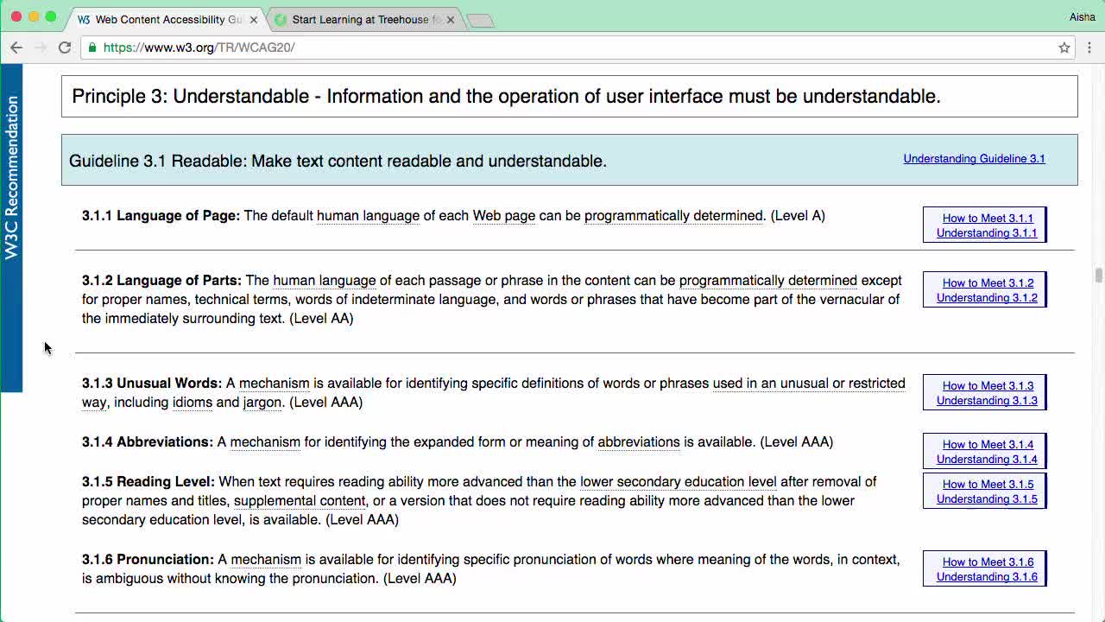Click 'mechanism' term in 3.1.4 Abbreviations
Image resolution: width=1105 pixels, height=622 pixels.
(265, 442)
